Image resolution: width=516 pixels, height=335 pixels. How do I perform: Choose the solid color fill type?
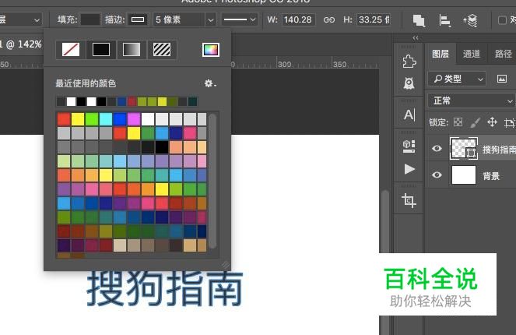coord(101,50)
